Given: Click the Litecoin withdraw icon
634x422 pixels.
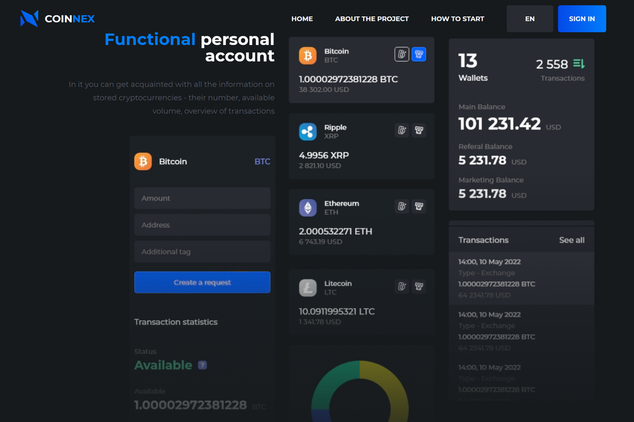Looking at the screenshot, I should coord(419,286).
